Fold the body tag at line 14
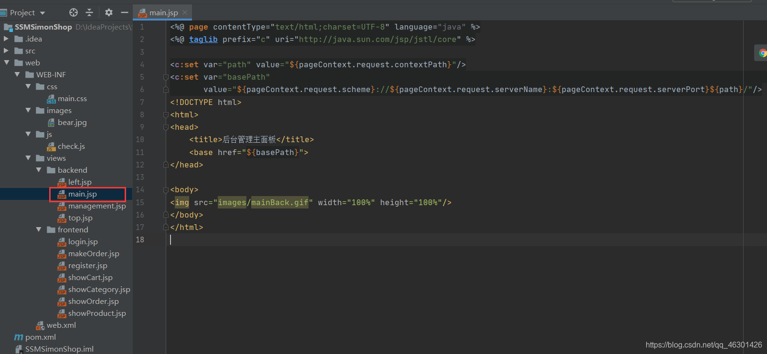 pyautogui.click(x=166, y=189)
